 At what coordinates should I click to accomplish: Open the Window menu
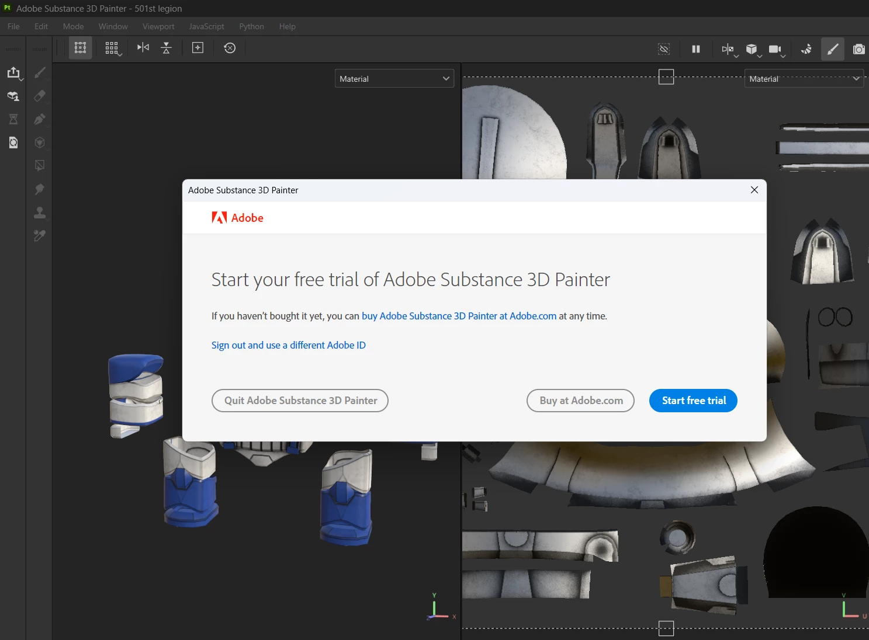[x=113, y=26]
